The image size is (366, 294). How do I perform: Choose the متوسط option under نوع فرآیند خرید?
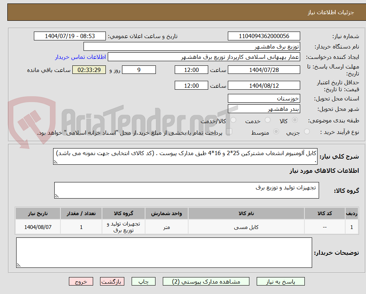[276, 131]
